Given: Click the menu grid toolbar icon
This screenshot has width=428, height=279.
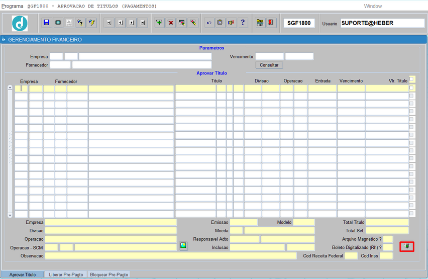Looking at the screenshot, I should click(x=260, y=23).
